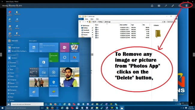
Task: Expand Google Chrome jump list chevron in Start menu
Action: 26,47
